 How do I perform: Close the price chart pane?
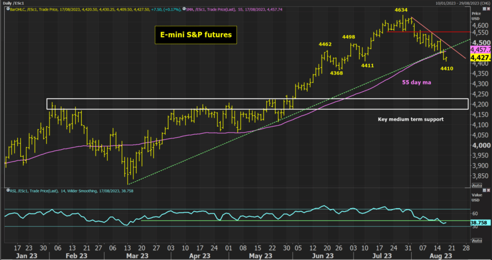point(488,9)
